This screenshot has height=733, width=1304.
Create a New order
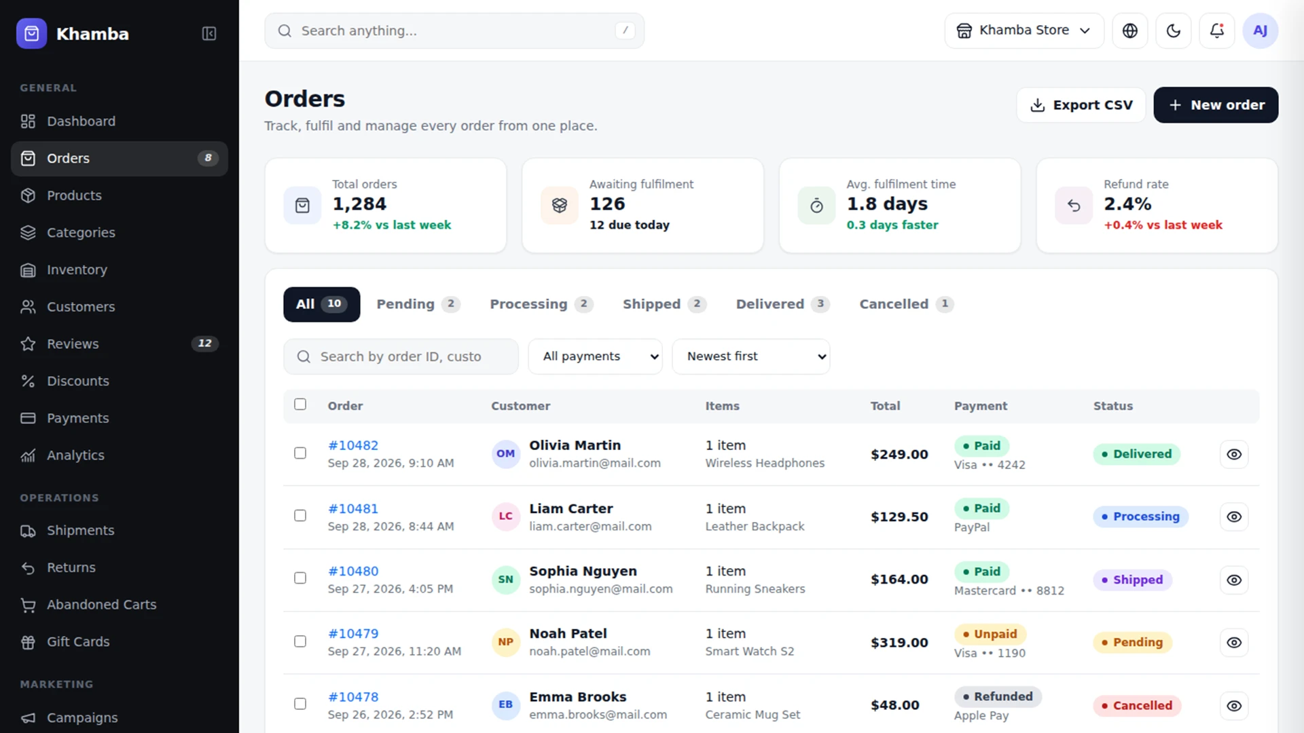click(x=1216, y=105)
